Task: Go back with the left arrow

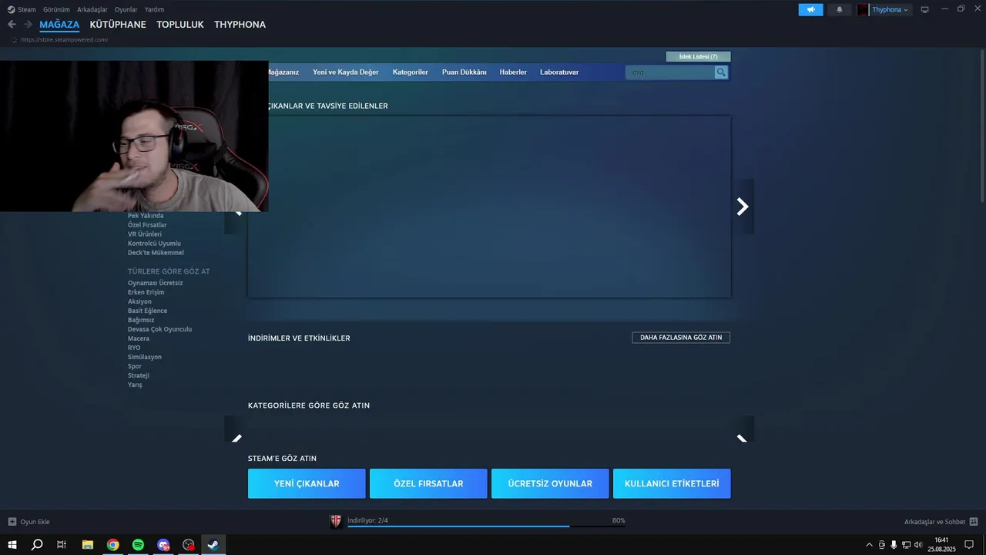Action: 12,25
